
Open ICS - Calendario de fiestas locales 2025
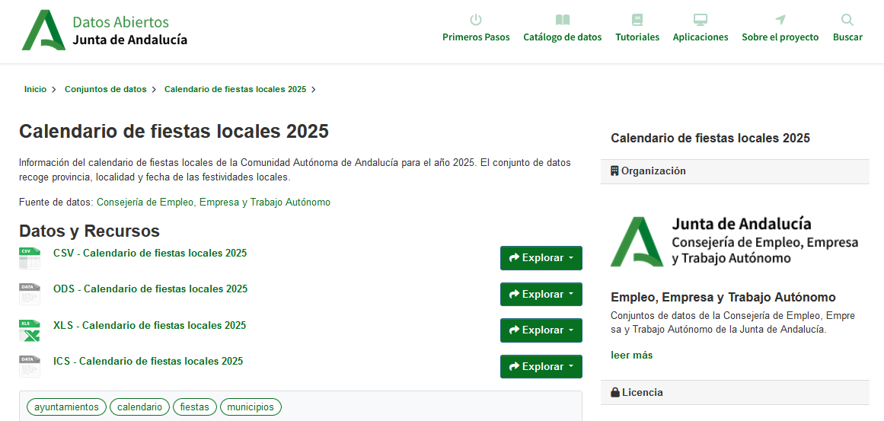point(148,361)
